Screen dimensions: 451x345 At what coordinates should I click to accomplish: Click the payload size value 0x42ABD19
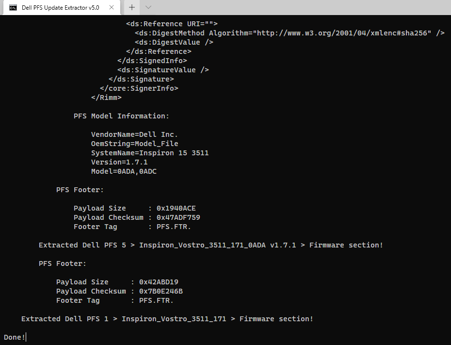[159, 282]
